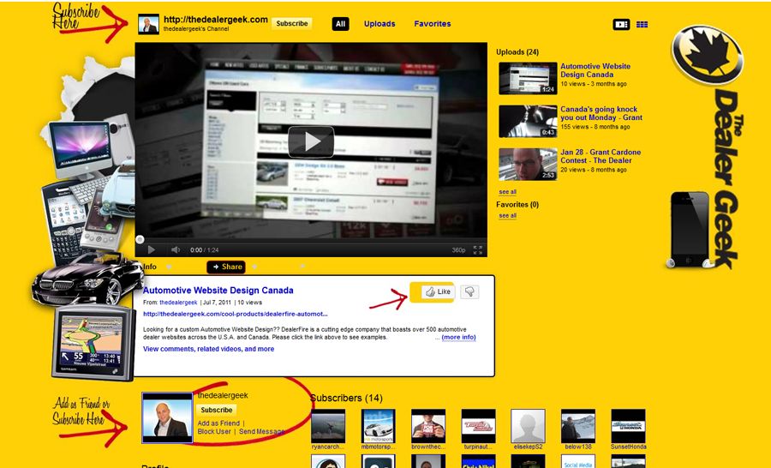Select the All tab
Viewport: 771px width, 468px height.
pyautogui.click(x=340, y=24)
